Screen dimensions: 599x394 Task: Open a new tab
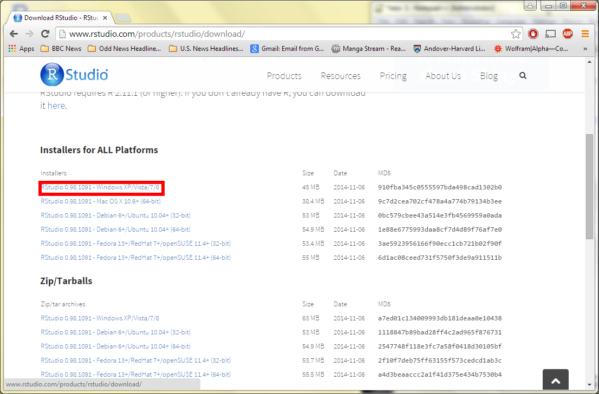[x=122, y=18]
